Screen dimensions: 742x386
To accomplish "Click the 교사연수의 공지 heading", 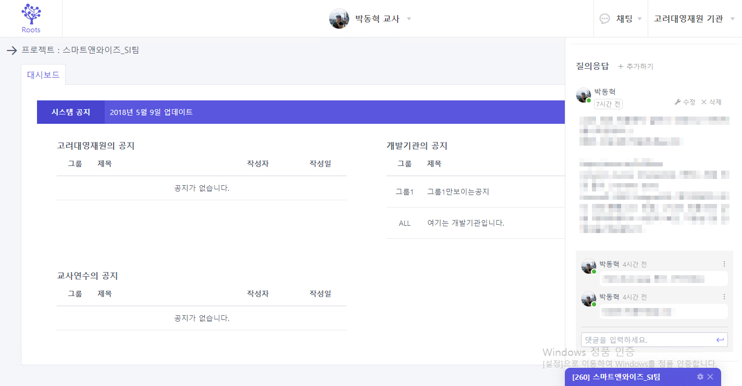I will (88, 276).
